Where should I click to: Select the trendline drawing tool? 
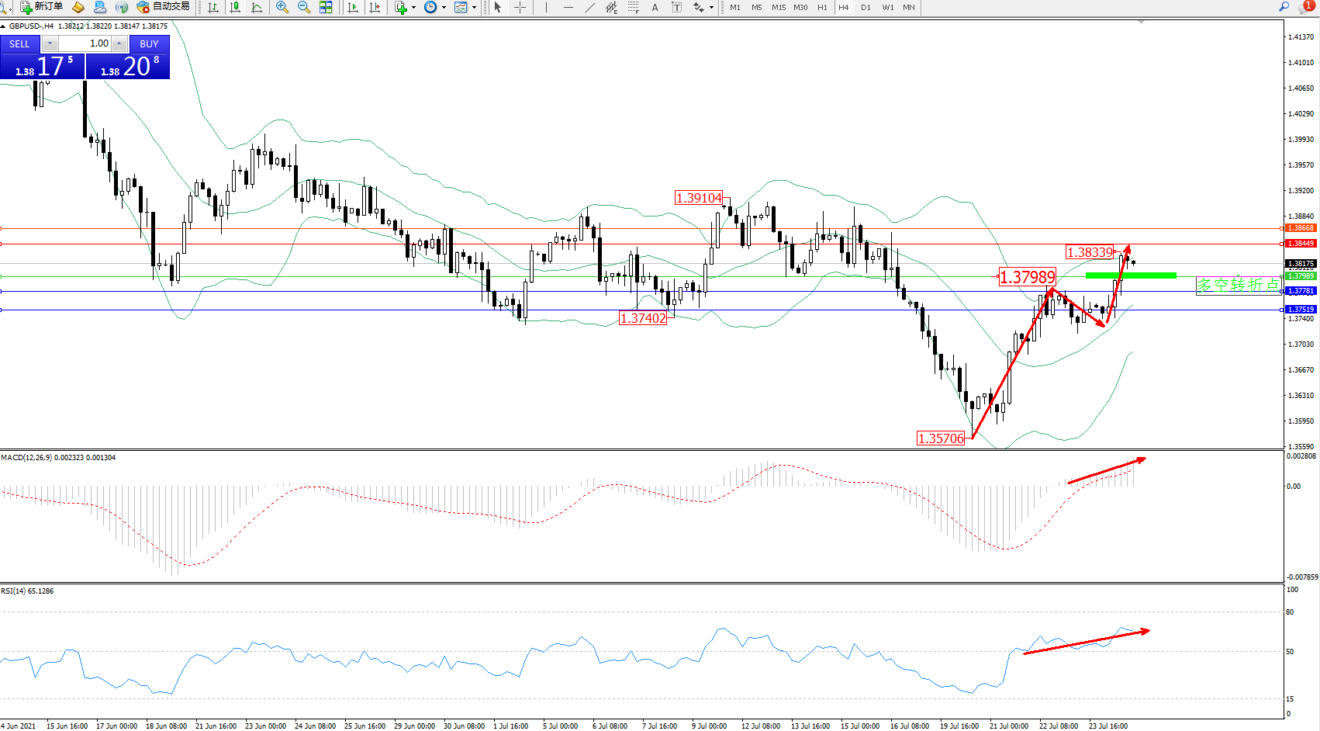[x=590, y=7]
